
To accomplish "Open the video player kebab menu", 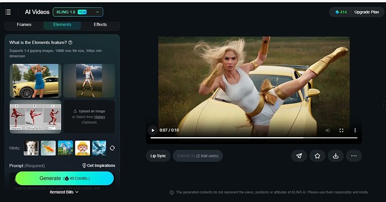I will 355,131.
